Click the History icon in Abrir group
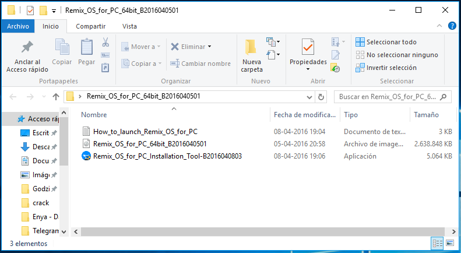461x253 pixels. click(335, 68)
